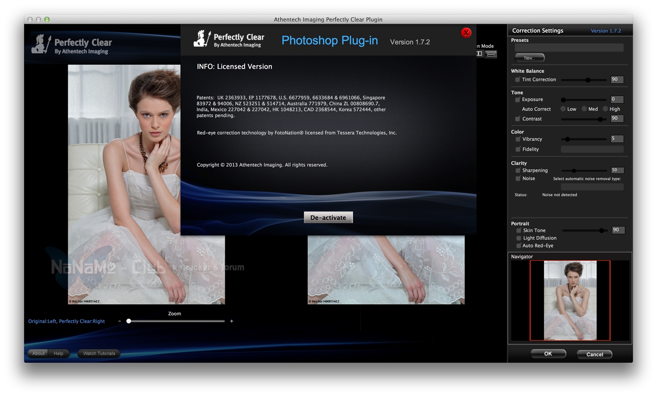Screen dimensions: 657x396
Task: Click the Perfectly Clear corrected preview on right
Action: click(386, 270)
